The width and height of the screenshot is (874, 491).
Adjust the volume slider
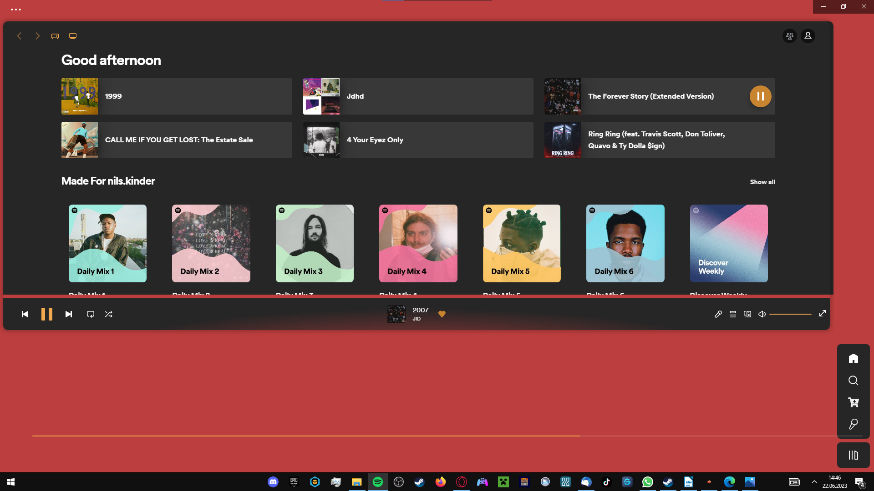[x=790, y=314]
